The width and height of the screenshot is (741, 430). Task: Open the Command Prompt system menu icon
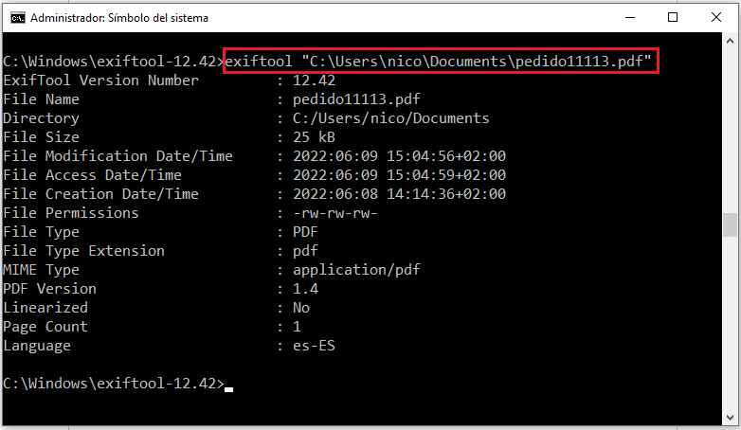[x=18, y=18]
